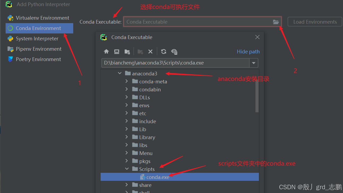Click the New Folder icon
Viewport: 343px width, 193px height.
tap(140, 52)
